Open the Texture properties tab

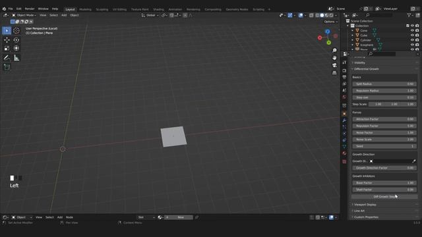[x=344, y=161]
